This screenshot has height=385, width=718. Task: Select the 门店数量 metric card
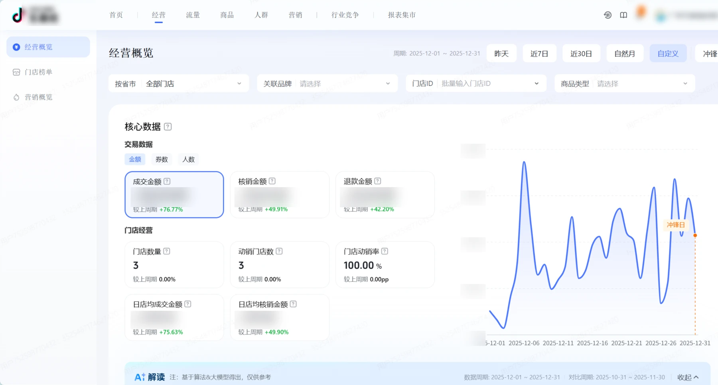coord(174,265)
